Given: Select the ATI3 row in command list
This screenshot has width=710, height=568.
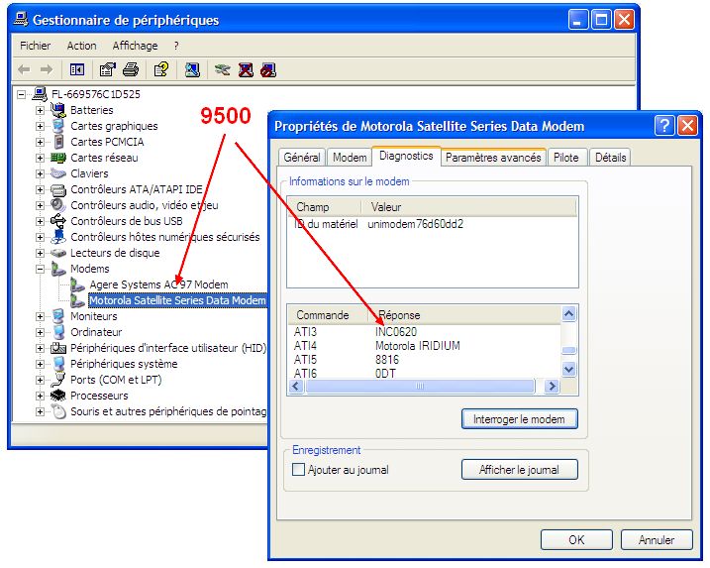Looking at the screenshot, I should 425,332.
